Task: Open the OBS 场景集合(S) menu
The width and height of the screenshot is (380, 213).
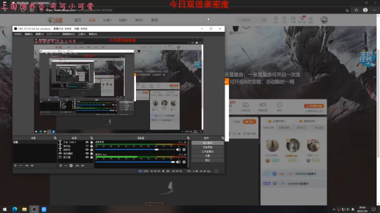Action: [68, 34]
